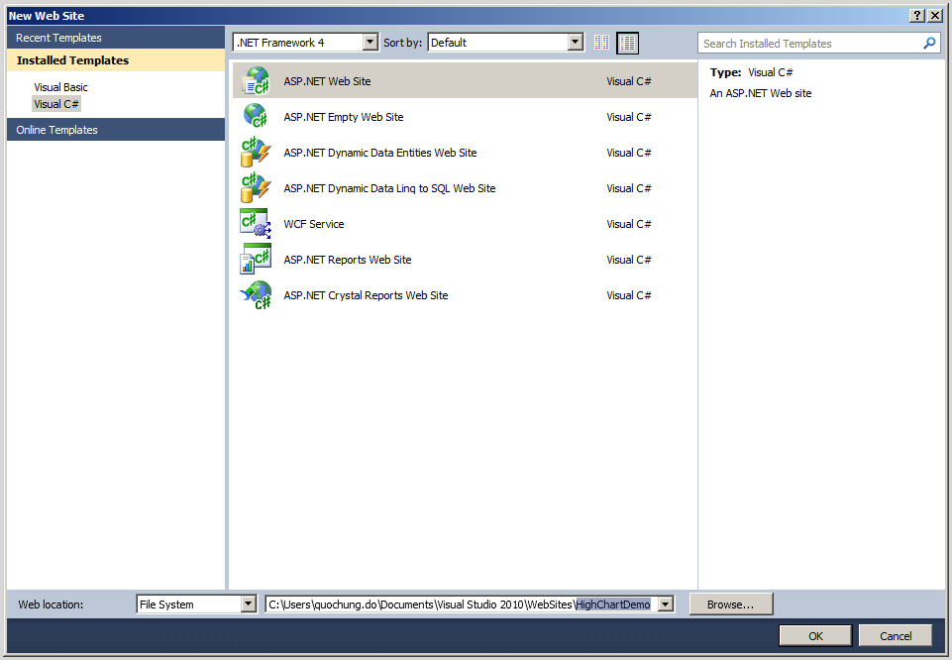Click the Browse button

tap(730, 604)
